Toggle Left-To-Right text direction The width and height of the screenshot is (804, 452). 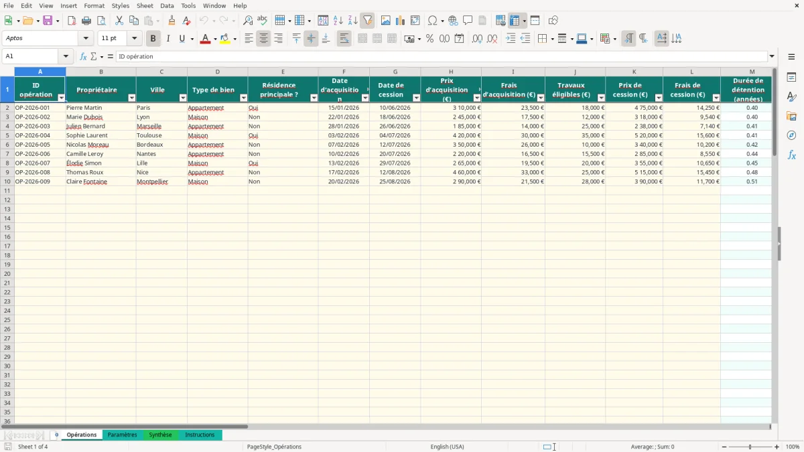[x=628, y=39]
